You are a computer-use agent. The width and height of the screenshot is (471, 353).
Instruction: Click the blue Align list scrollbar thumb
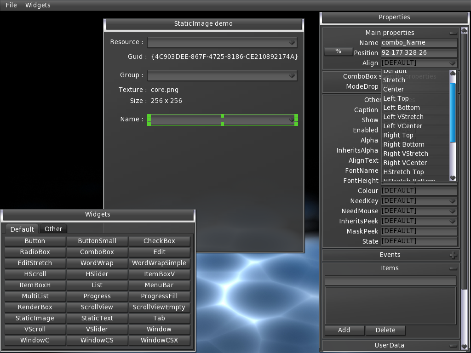453,113
